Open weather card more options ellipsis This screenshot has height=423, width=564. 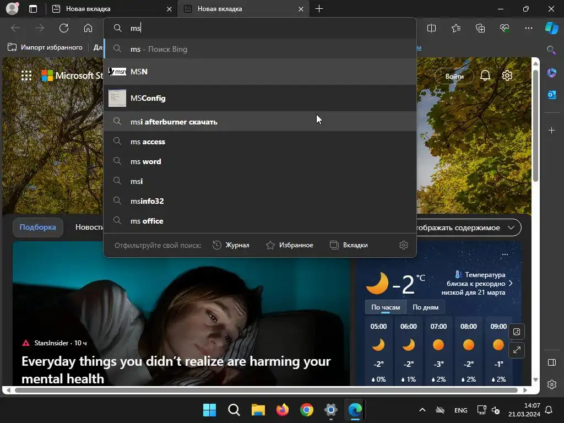505,254
